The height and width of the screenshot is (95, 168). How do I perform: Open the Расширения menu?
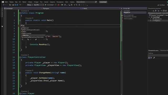[60, 2]
